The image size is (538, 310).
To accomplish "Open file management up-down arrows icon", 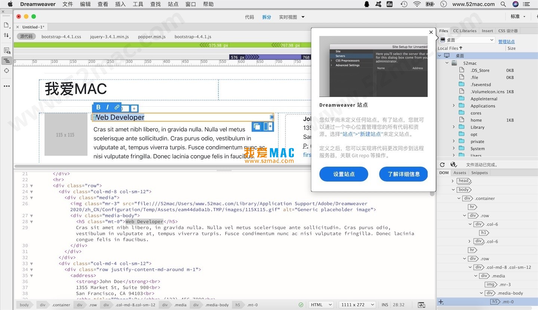I will click(x=6, y=35).
